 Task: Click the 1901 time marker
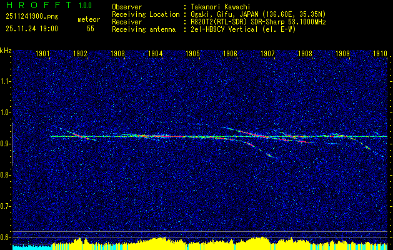(42, 53)
